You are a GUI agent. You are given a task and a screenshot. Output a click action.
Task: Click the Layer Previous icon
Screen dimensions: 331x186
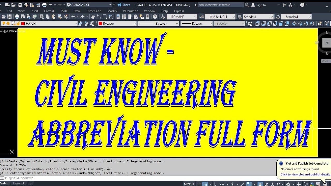pos(86,24)
